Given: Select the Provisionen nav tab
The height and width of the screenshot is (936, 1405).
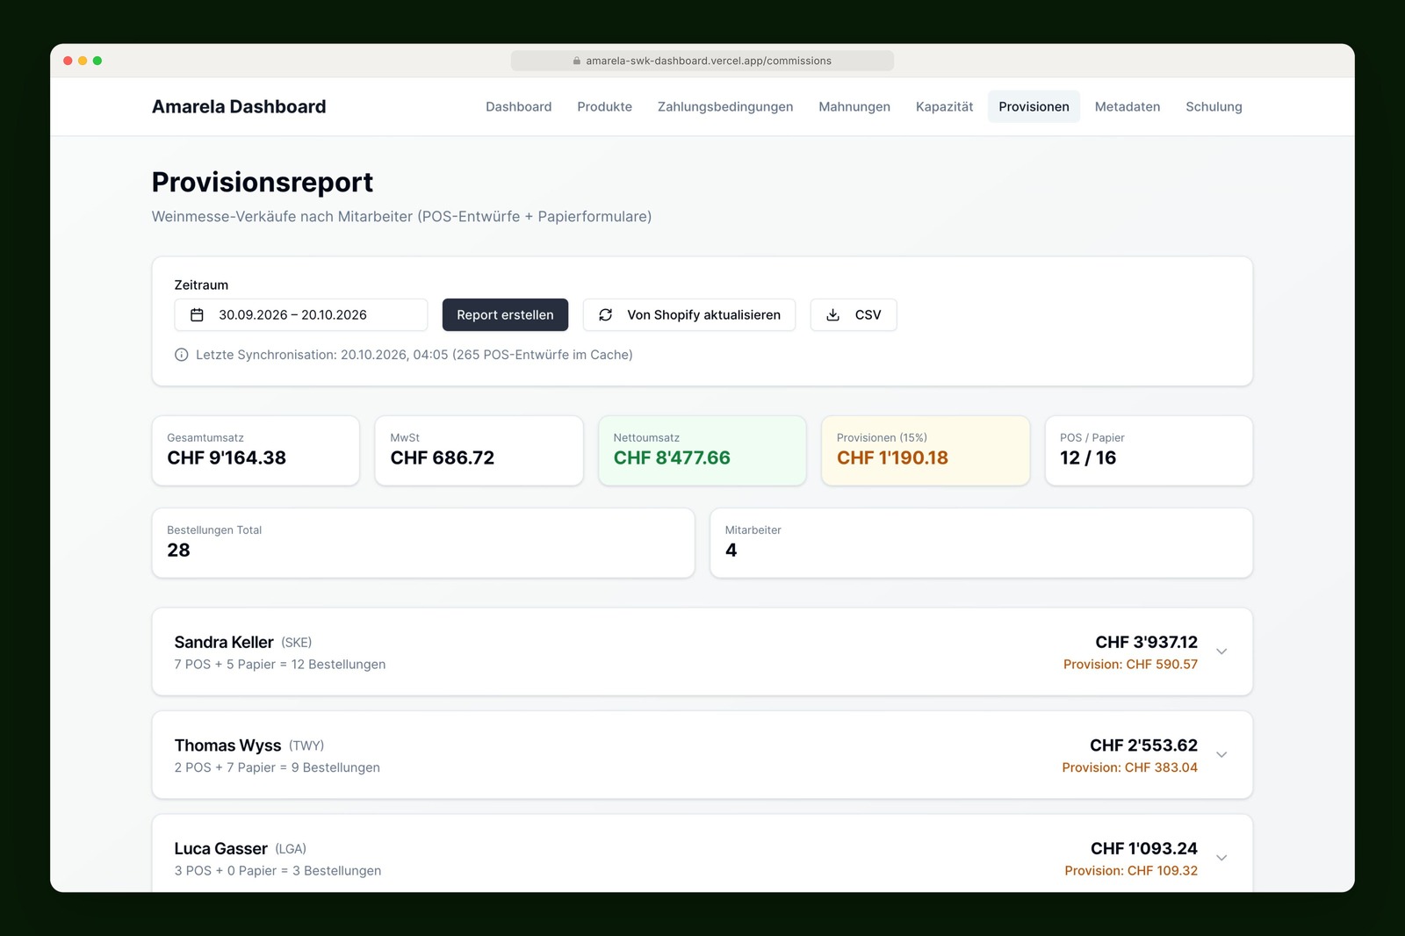Looking at the screenshot, I should point(1034,106).
